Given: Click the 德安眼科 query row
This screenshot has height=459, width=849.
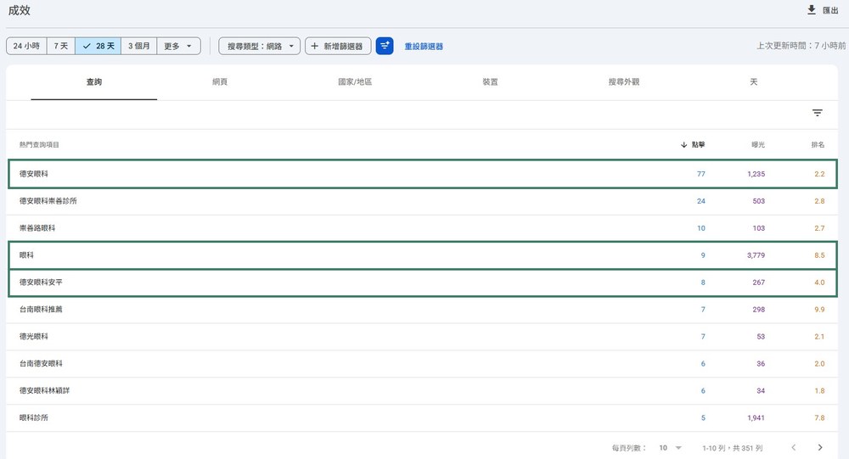Looking at the screenshot, I should [422, 174].
